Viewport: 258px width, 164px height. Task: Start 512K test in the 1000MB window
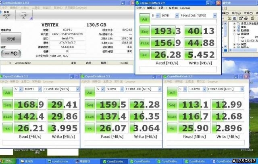pos(172,116)
